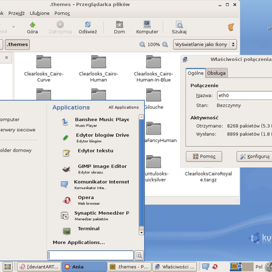The image size is (272, 272).
Task: Click the eth0 Nazwa field
Action: click(x=244, y=95)
